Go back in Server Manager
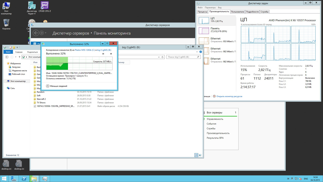This screenshot has width=323, height=182. point(36,33)
